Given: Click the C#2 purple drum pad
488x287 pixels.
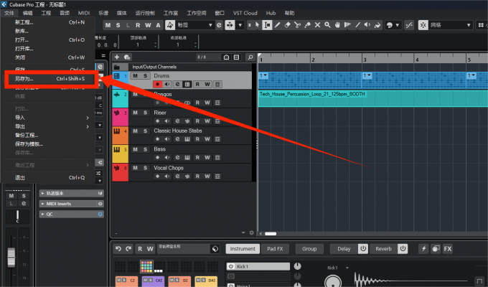Looking at the screenshot, I should pyautogui.click(x=153, y=281).
